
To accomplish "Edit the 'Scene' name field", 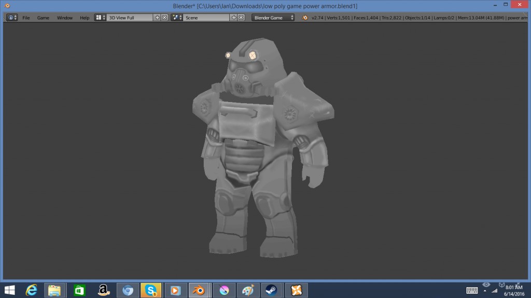I will tap(206, 18).
